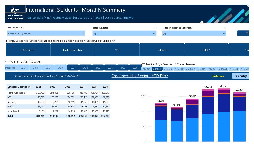
Task: Click the partially visible Tre button at top right
Action: [243, 33]
